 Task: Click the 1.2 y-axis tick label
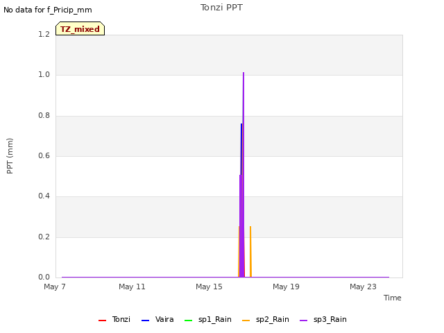(44, 34)
